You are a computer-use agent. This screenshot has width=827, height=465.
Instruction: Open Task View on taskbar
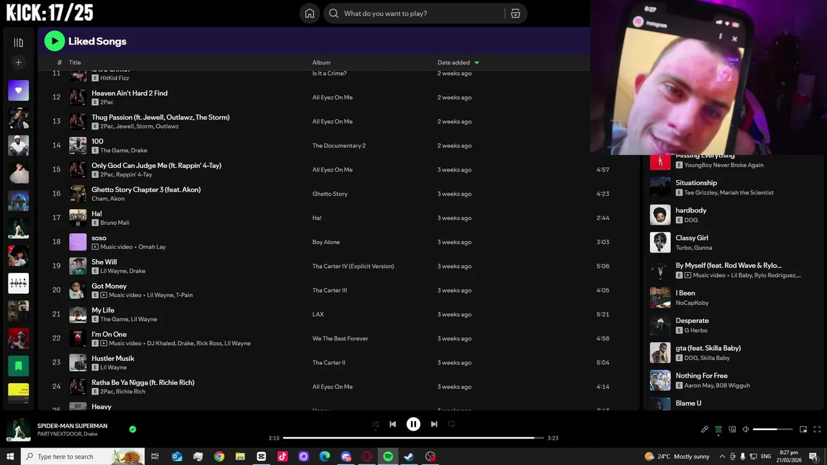point(155,457)
